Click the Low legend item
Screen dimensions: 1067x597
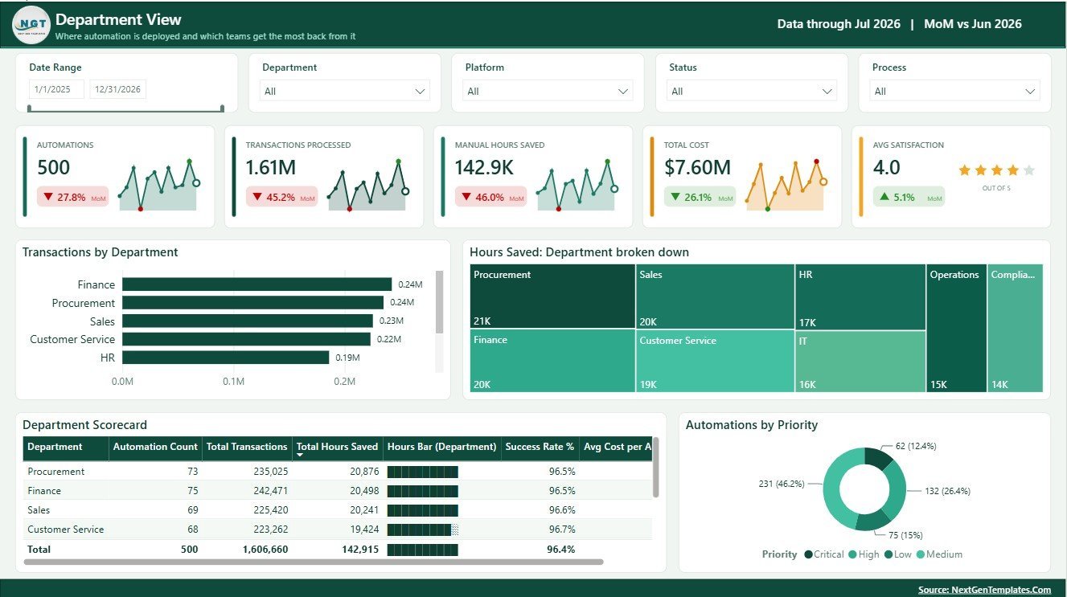pyautogui.click(x=899, y=554)
